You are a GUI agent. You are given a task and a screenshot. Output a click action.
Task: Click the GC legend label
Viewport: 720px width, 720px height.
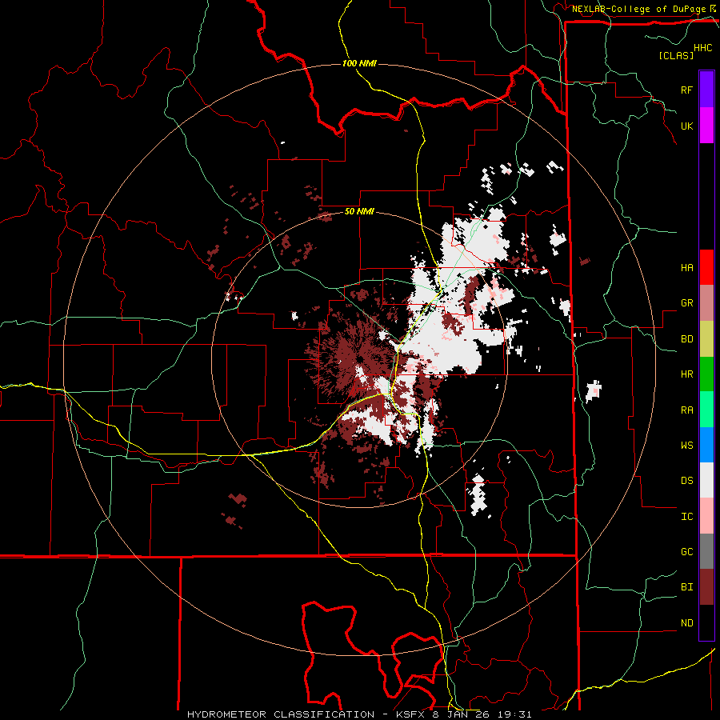click(686, 552)
